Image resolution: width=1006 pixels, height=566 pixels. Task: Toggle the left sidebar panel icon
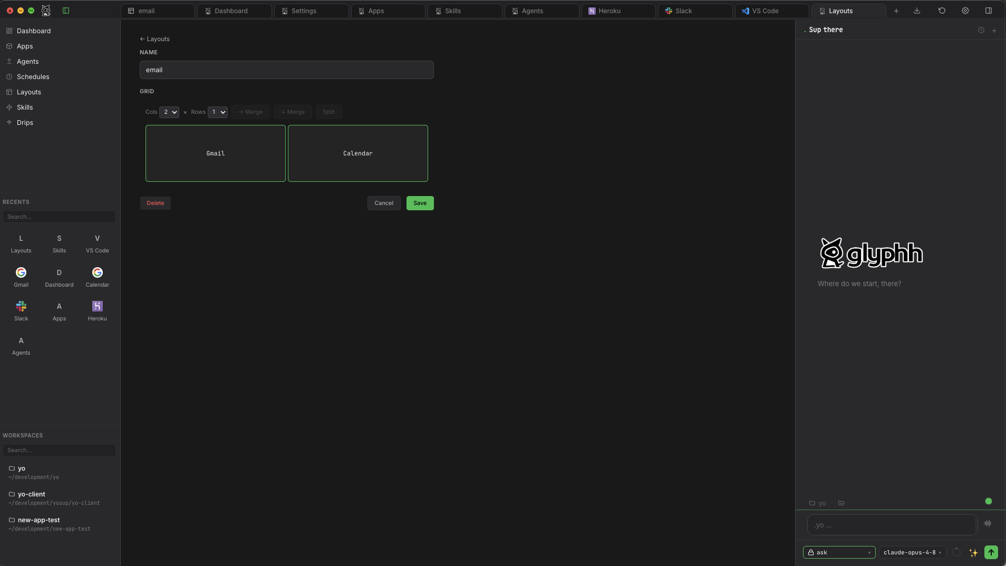tap(66, 11)
